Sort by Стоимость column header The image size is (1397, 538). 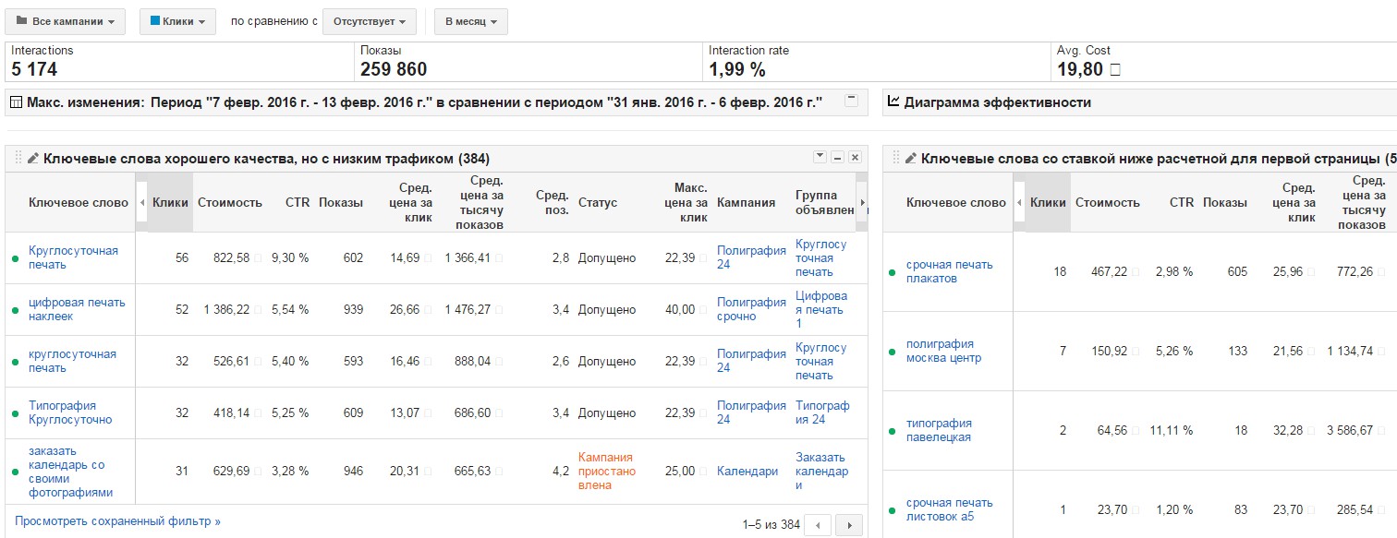tap(230, 203)
